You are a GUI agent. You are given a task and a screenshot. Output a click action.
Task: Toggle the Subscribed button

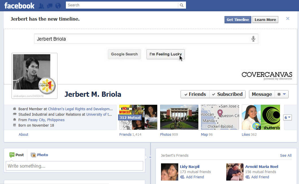227,94
